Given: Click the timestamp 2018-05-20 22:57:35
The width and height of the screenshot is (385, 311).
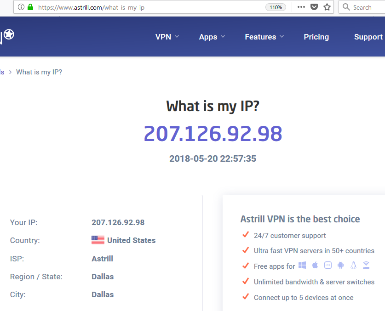Looking at the screenshot, I should 213,158.
